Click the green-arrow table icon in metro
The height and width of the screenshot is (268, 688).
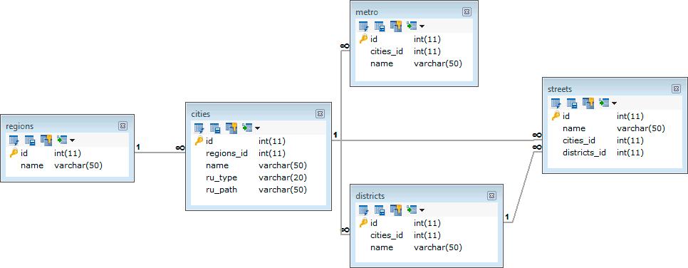(412, 26)
